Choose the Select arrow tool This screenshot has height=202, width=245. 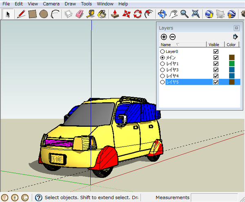click(x=8, y=14)
